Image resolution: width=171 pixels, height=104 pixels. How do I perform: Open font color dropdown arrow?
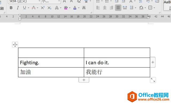pos(79,8)
